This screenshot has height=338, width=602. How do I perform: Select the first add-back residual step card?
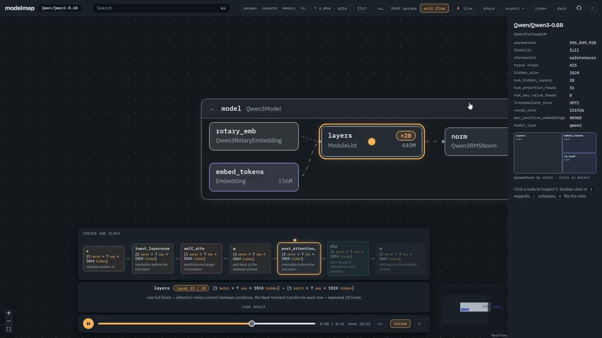pos(250,259)
